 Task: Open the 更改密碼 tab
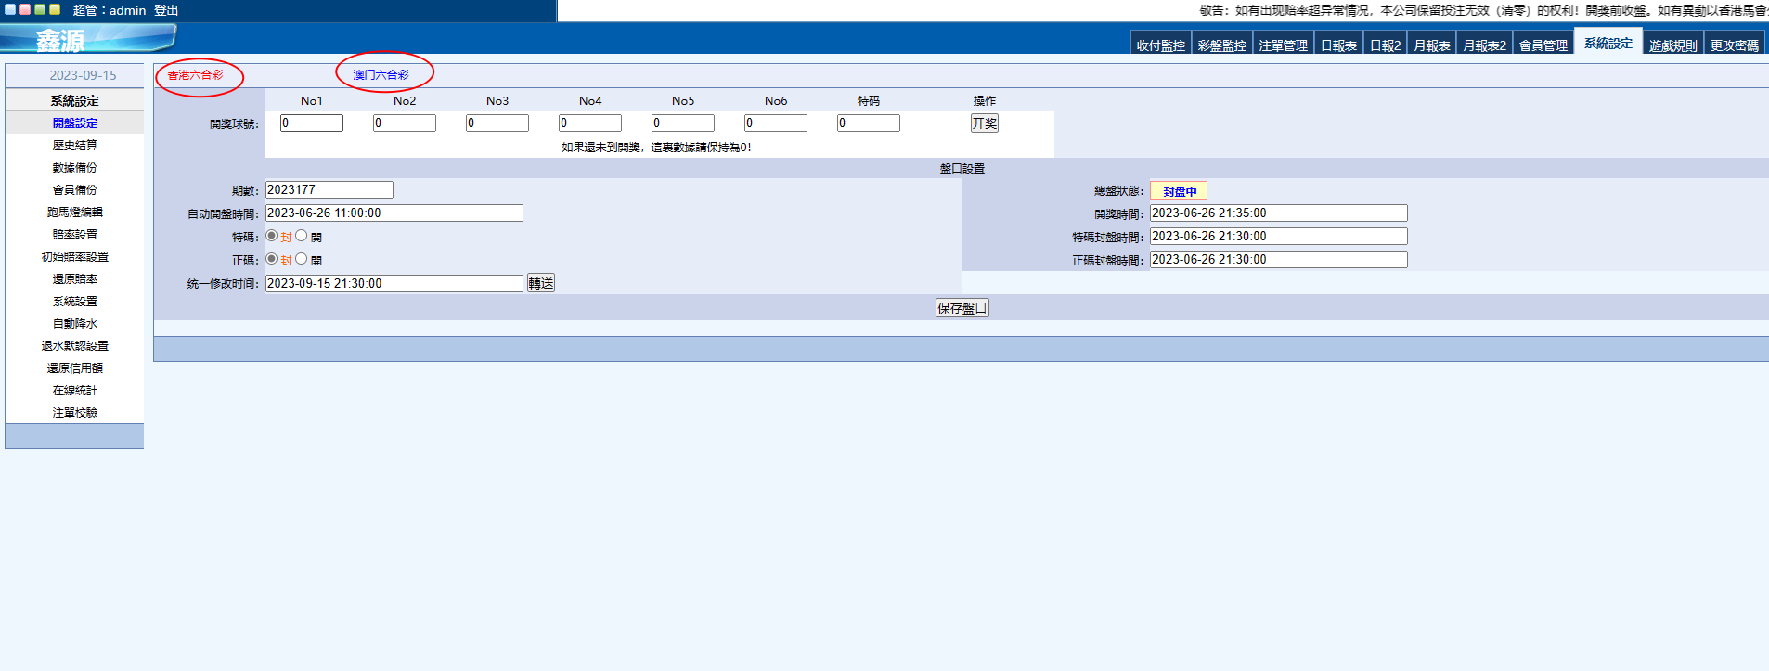click(x=1735, y=45)
